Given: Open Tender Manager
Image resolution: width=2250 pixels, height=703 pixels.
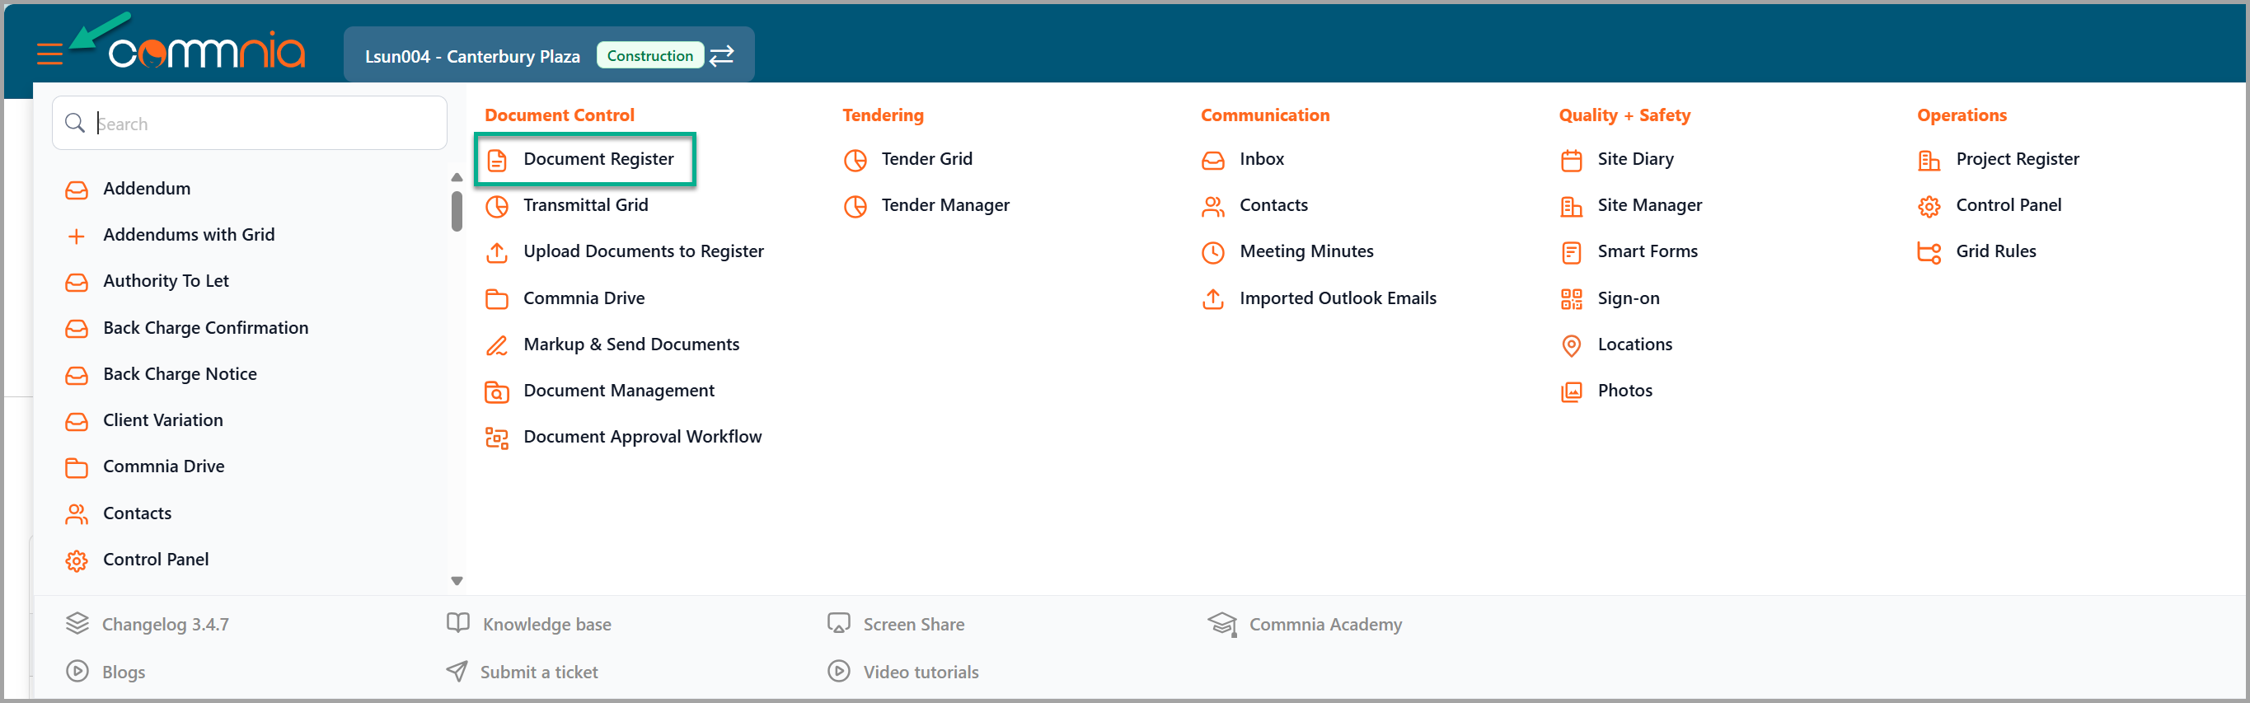Looking at the screenshot, I should tap(945, 205).
